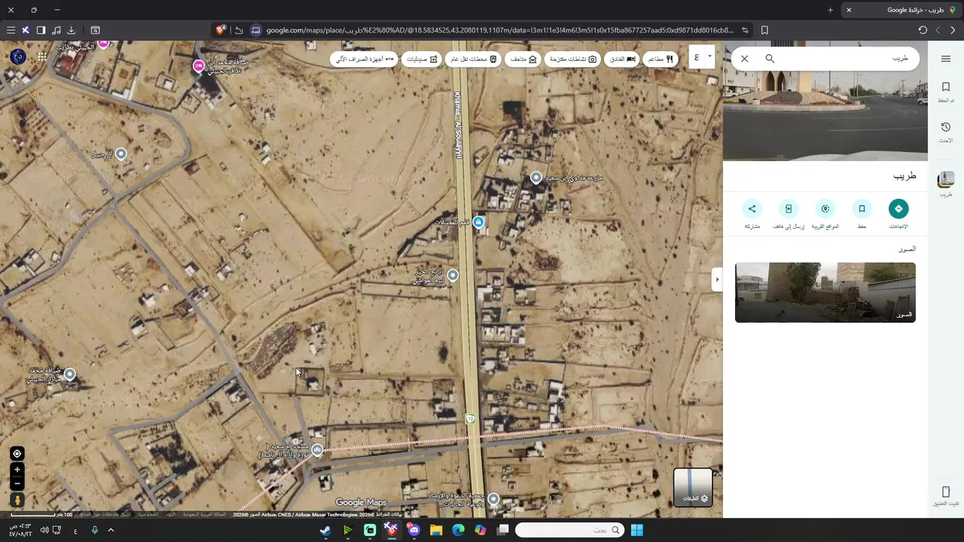The image size is (964, 542).
Task: Open the Google account avatar on map
Action: tap(18, 56)
